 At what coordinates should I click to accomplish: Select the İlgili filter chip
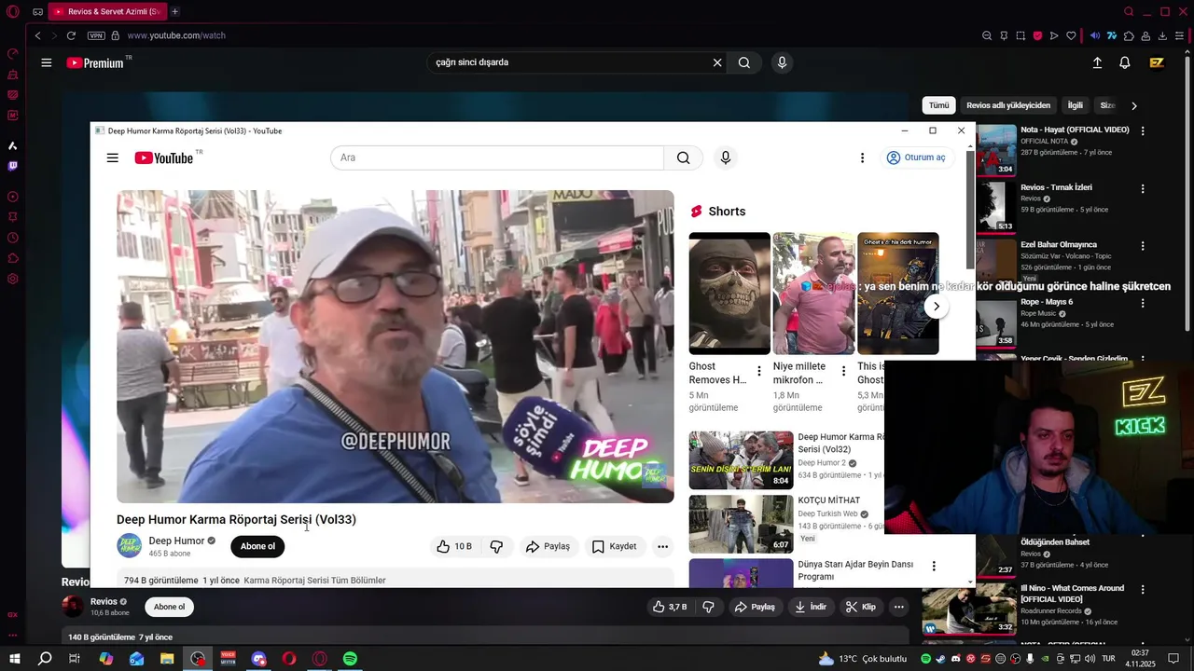tap(1076, 105)
